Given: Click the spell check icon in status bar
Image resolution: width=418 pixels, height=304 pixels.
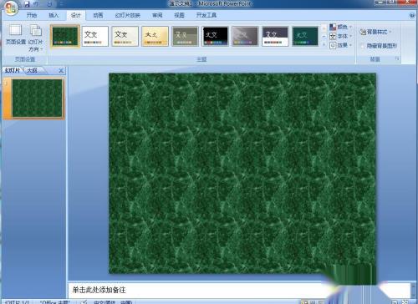Looking at the screenshot, I should point(84,302).
